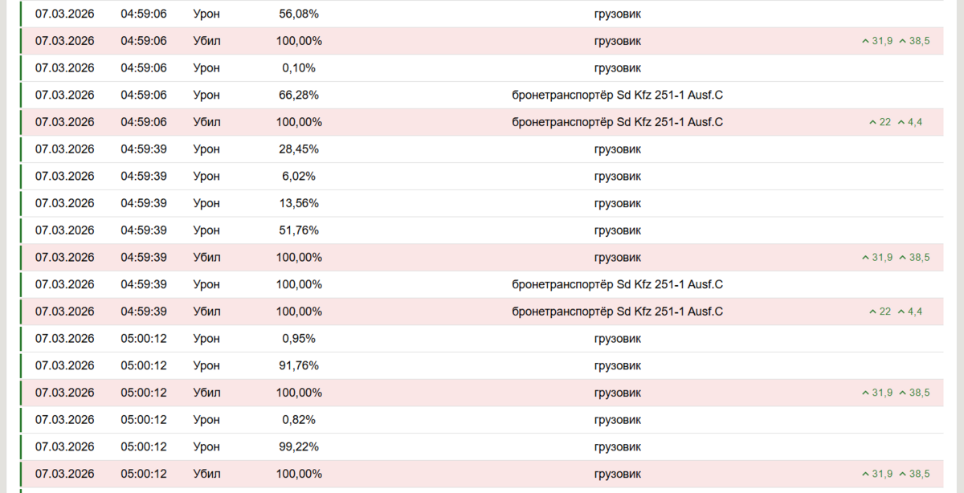Click грузовик in the 0,95% damage row
Viewport: 964px width, 493px height.
click(617, 339)
